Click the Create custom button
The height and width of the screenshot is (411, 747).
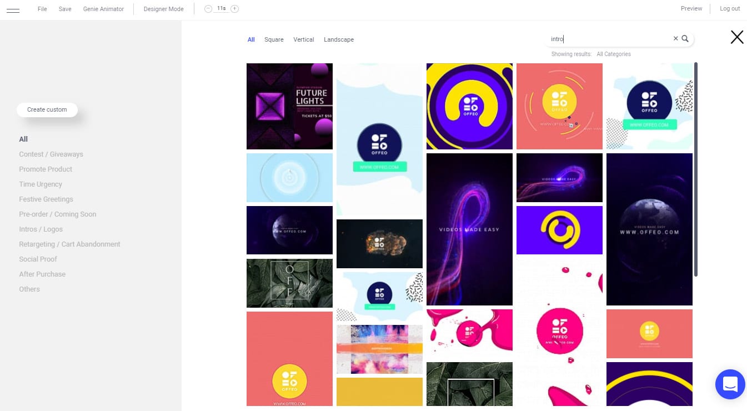47,109
